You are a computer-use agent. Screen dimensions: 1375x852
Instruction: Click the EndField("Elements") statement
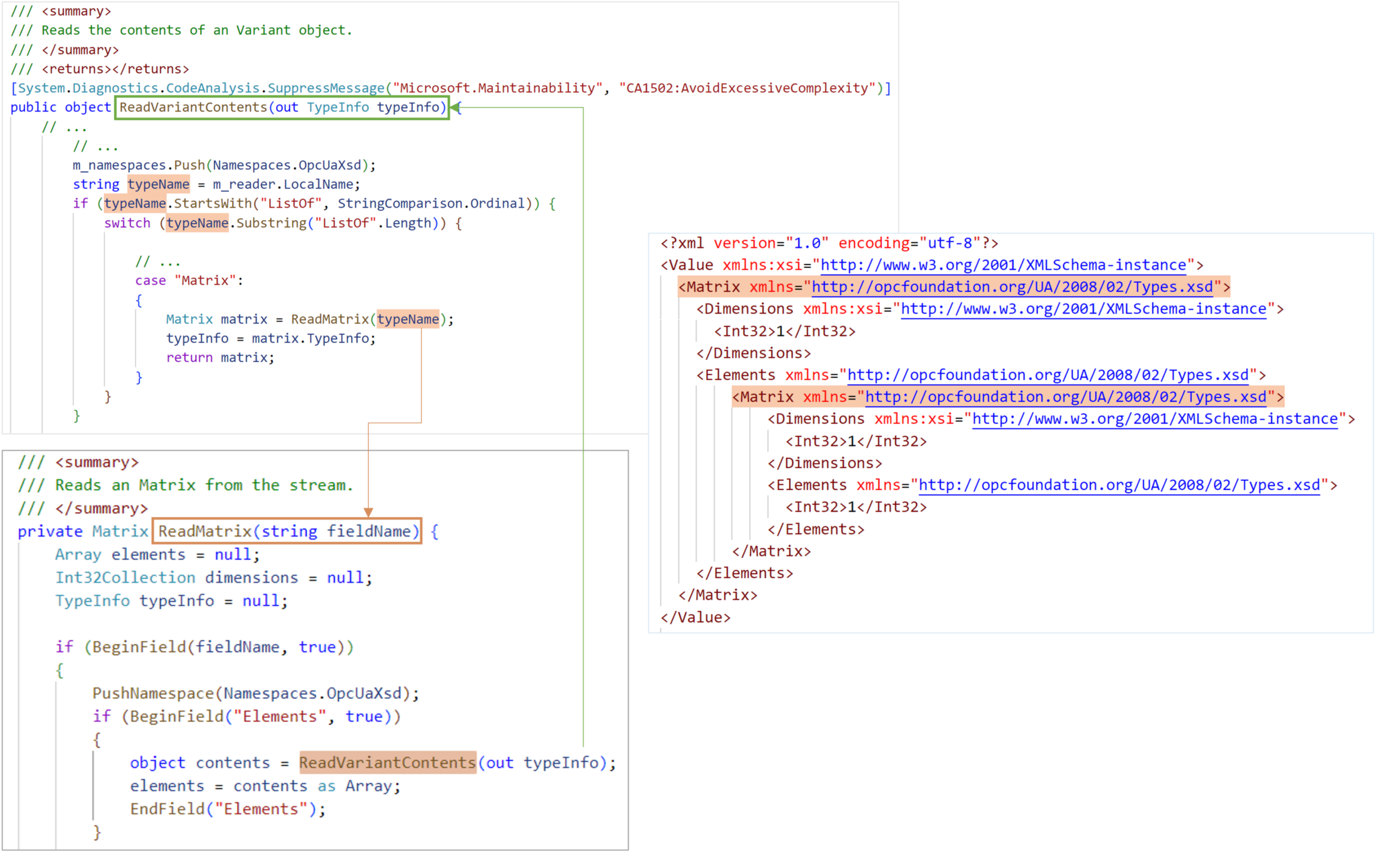tap(228, 808)
